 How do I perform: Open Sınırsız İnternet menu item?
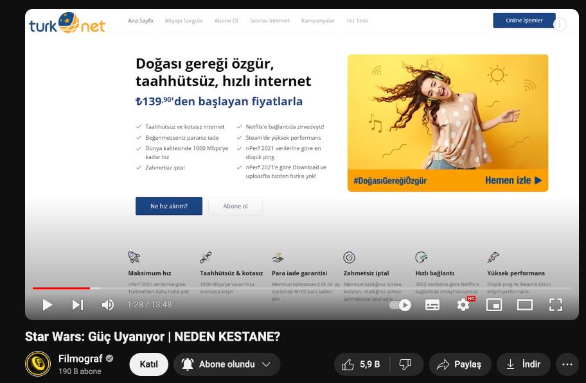pos(269,21)
